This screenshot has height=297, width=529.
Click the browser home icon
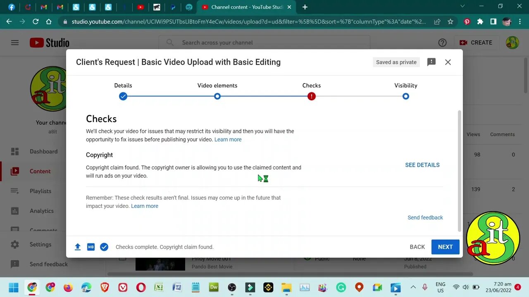coord(49,21)
